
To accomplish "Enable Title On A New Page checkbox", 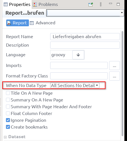I will tap(8, 93).
